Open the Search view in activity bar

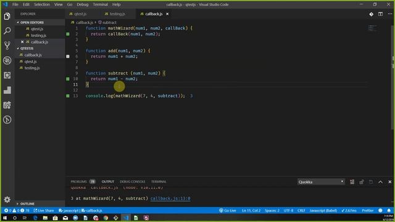click(x=7, y=31)
